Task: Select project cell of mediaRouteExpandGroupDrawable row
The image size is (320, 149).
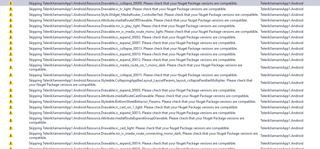Action: click(282, 120)
